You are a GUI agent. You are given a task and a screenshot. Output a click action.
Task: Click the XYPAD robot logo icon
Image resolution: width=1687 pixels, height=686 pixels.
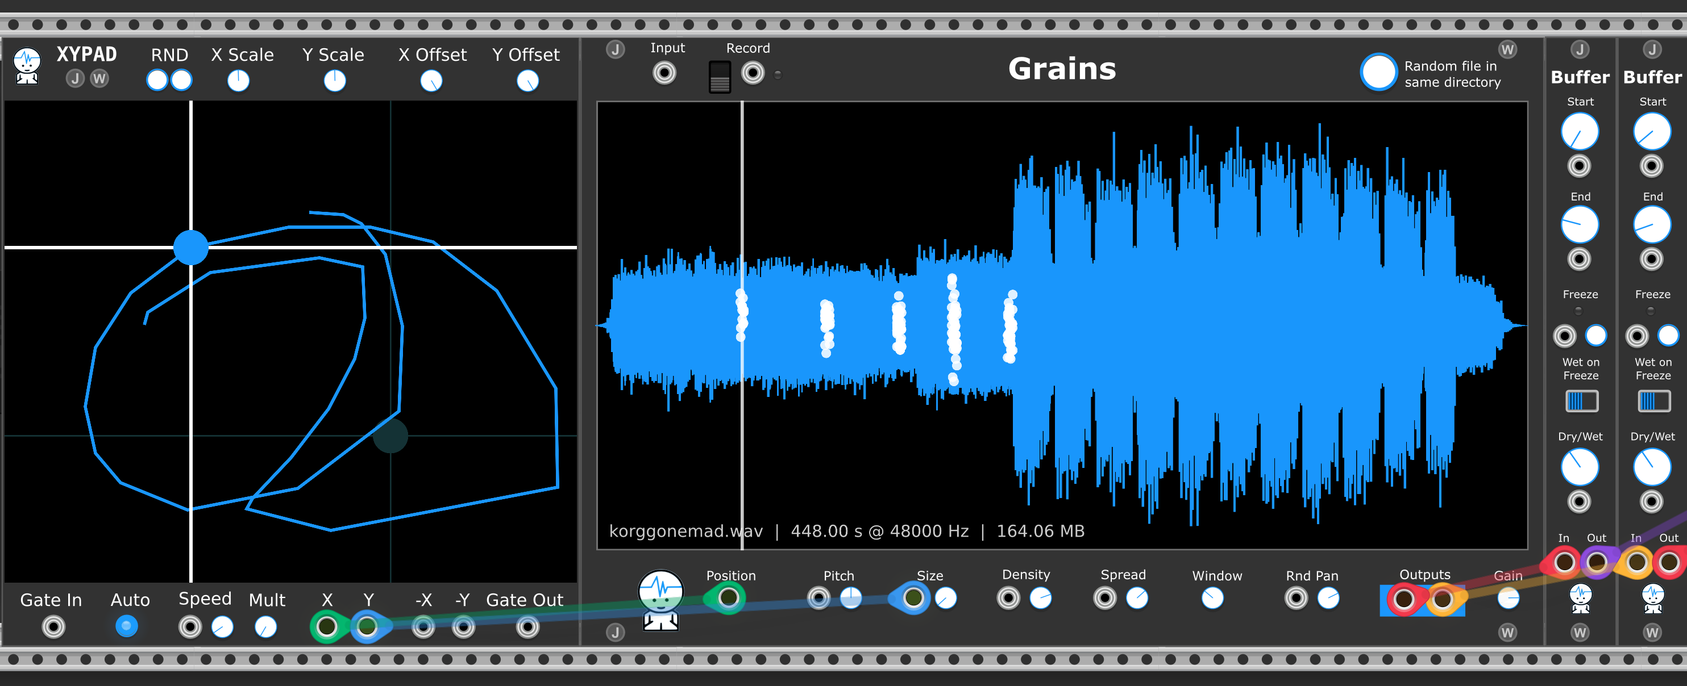point(27,65)
